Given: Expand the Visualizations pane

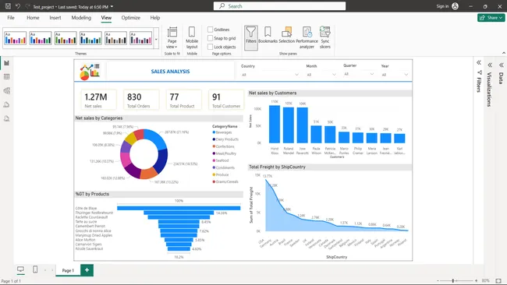Looking at the screenshot, I should [x=490, y=65].
